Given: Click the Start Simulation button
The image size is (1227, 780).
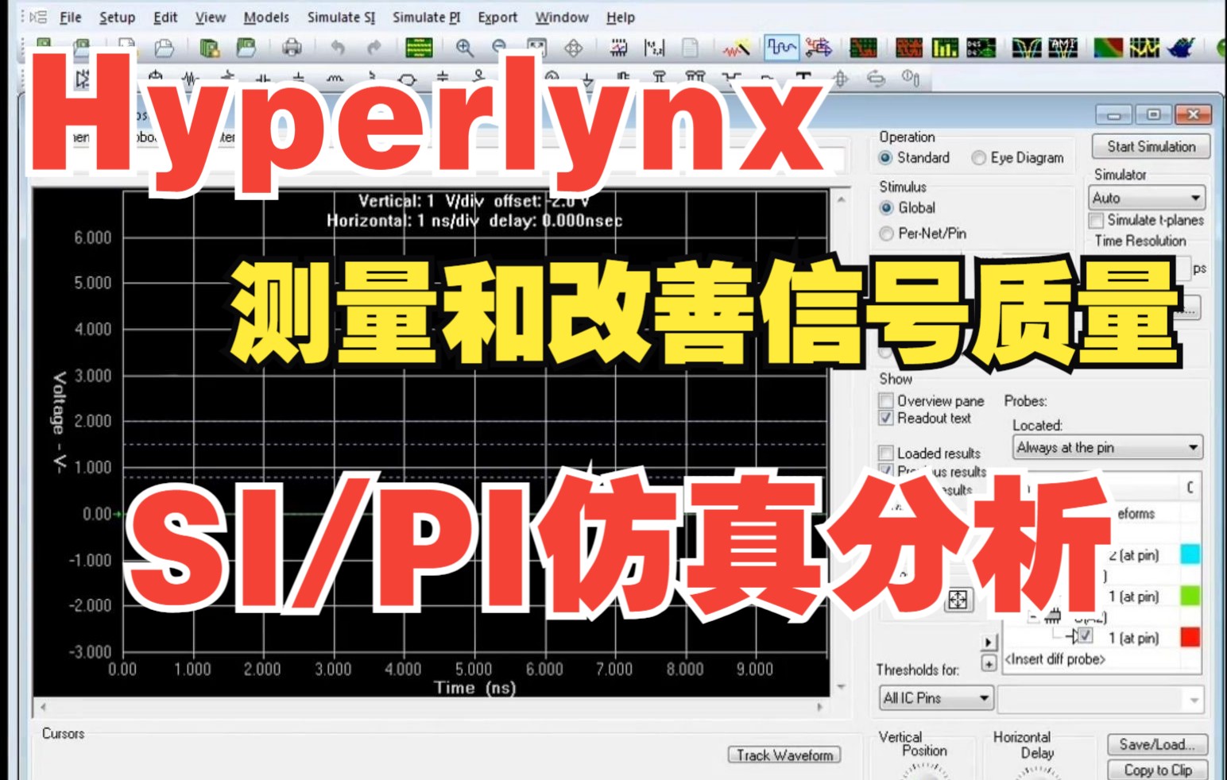Looking at the screenshot, I should point(1150,146).
